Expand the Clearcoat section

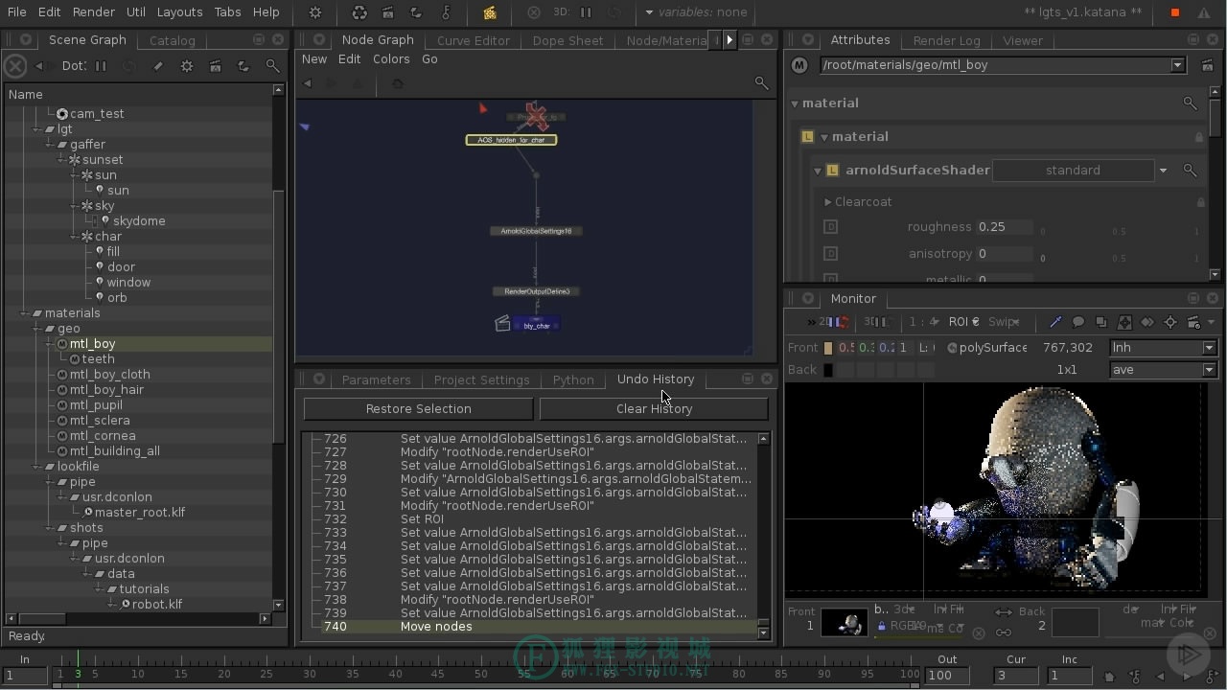tap(828, 202)
